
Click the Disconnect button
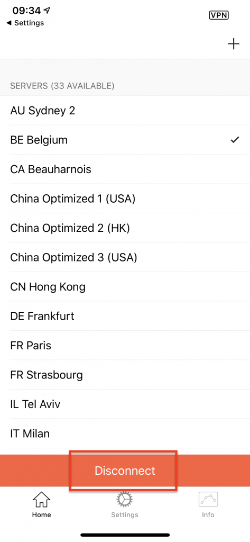125,471
